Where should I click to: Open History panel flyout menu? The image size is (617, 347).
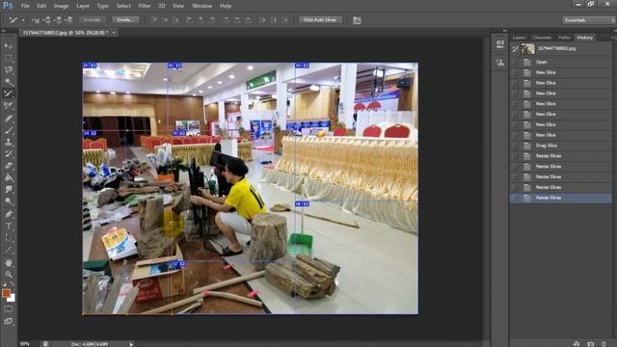pyautogui.click(x=613, y=38)
